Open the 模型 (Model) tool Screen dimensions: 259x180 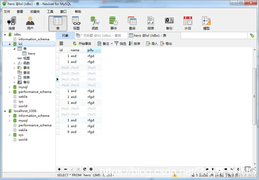tap(206, 23)
